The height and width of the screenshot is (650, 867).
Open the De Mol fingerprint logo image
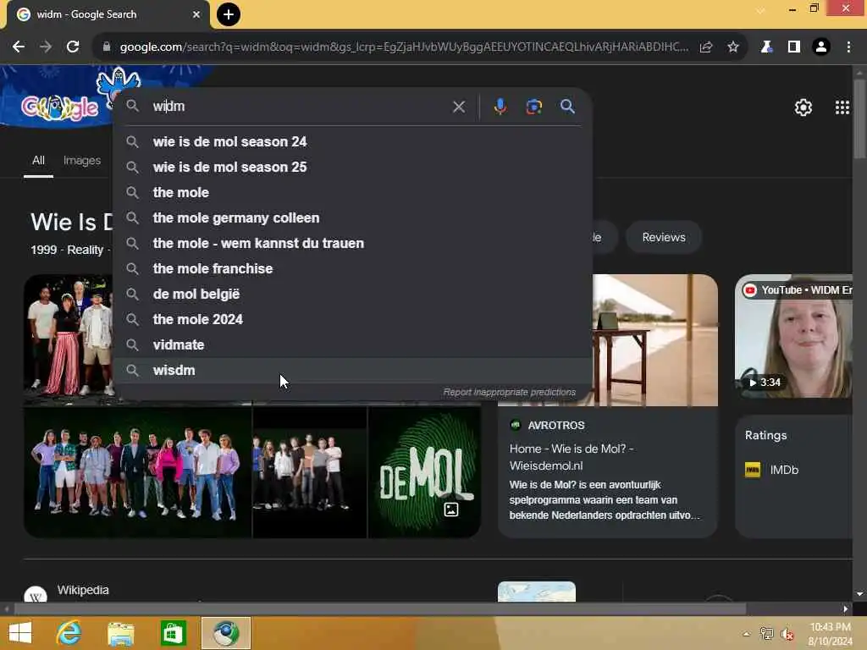click(x=424, y=472)
